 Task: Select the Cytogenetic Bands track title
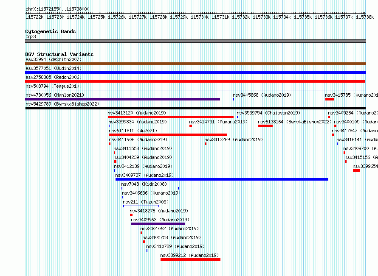51,31
